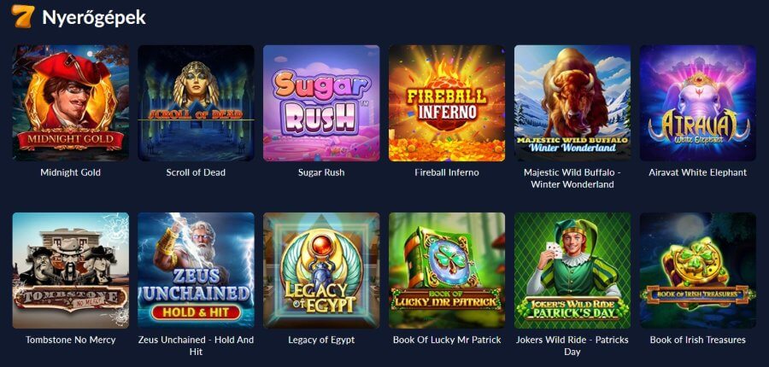
Task: Open the Midnight Gold game thumbnail
Action: (71, 103)
